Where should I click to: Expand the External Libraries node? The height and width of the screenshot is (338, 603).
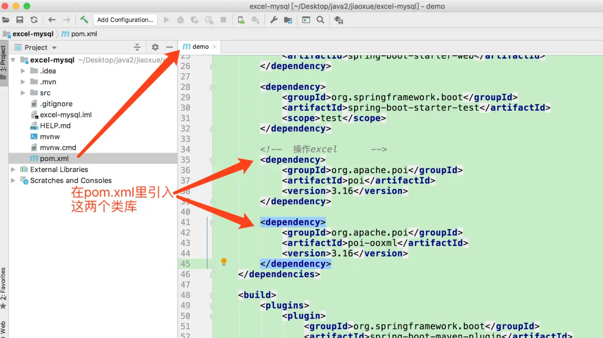(13, 169)
